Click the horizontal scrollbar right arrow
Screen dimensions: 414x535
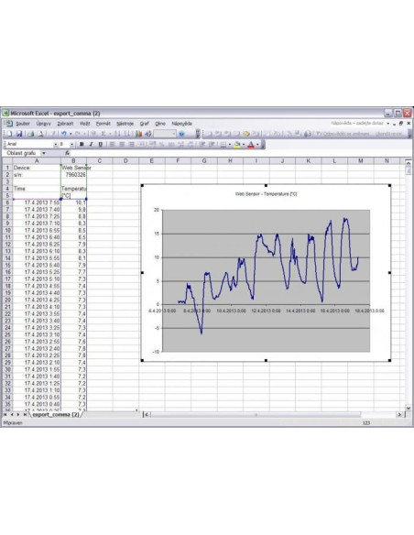coord(399,415)
